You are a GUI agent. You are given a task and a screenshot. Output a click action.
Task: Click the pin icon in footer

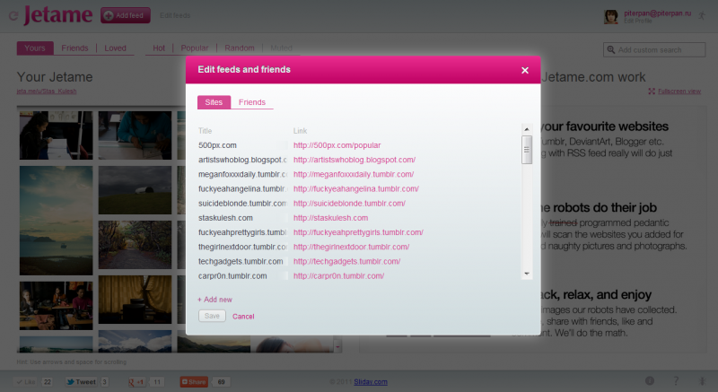click(x=702, y=380)
